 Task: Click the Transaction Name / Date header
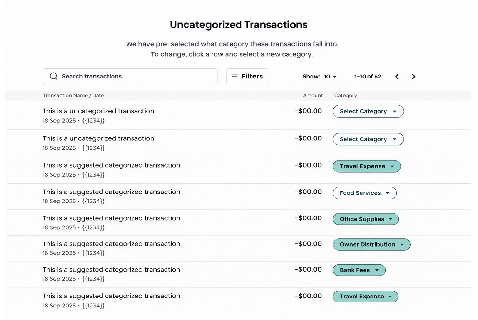pyautogui.click(x=73, y=96)
